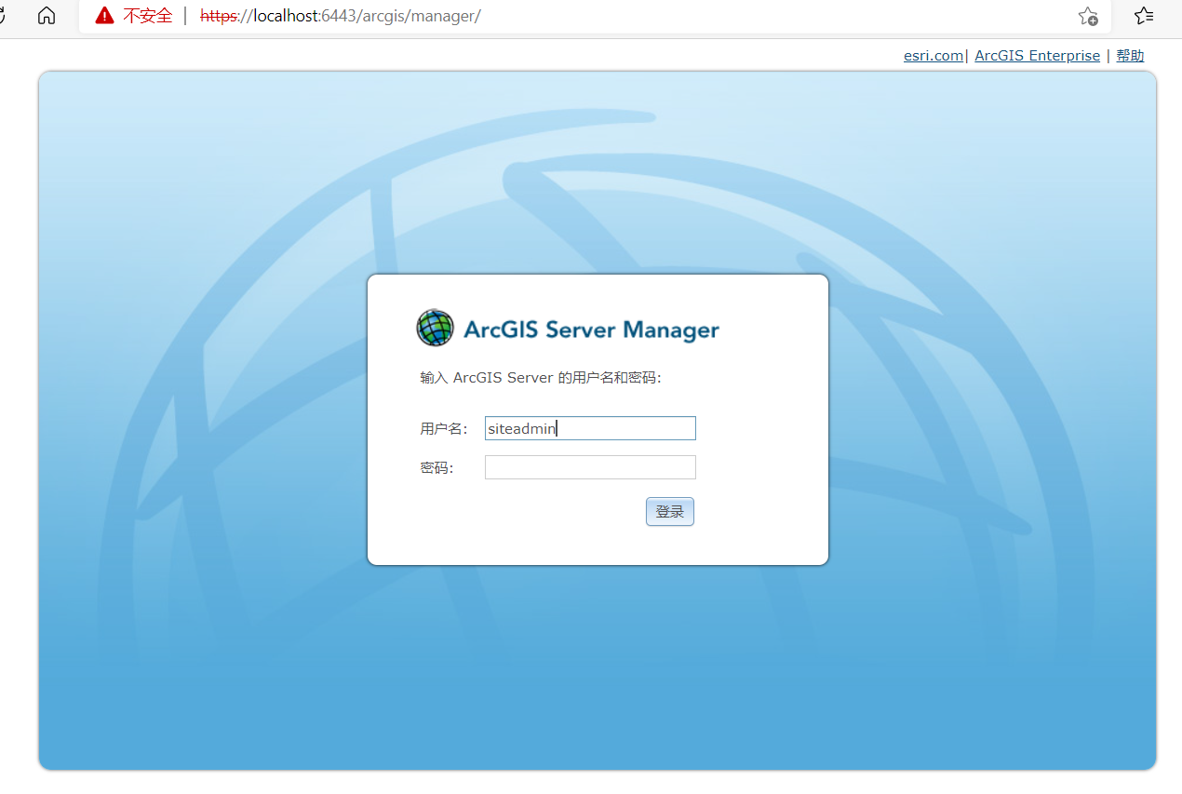This screenshot has height=794, width=1182.
Task: Add page to favorites star icon
Action: point(1088,16)
